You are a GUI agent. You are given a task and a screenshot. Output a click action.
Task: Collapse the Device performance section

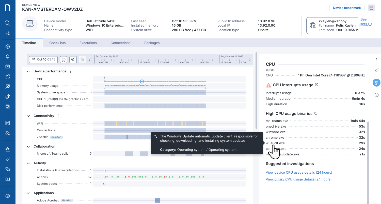click(x=28, y=71)
